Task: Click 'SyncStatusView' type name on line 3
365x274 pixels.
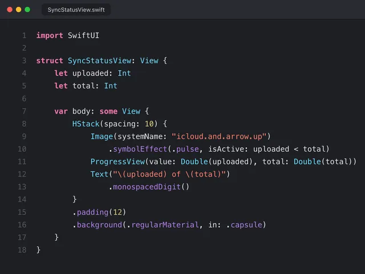Action: tap(99, 61)
